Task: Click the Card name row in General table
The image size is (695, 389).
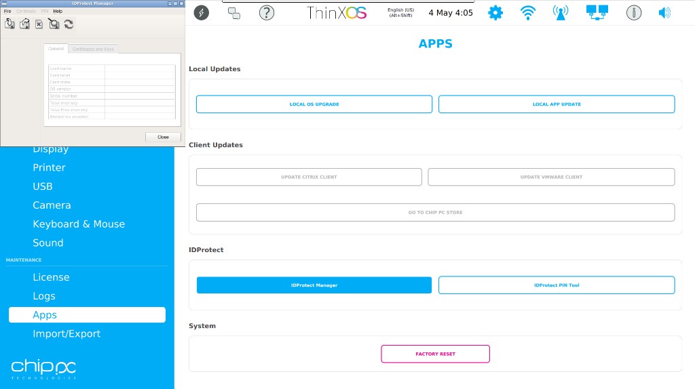Action: pos(112,68)
